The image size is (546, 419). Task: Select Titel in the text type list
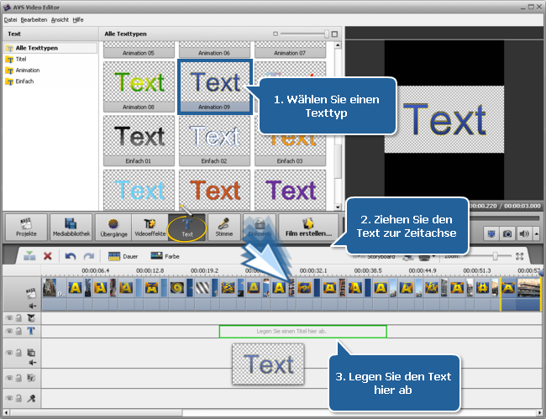coord(21,60)
